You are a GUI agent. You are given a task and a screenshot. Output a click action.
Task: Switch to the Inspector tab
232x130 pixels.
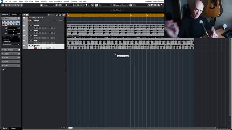click(5, 14)
